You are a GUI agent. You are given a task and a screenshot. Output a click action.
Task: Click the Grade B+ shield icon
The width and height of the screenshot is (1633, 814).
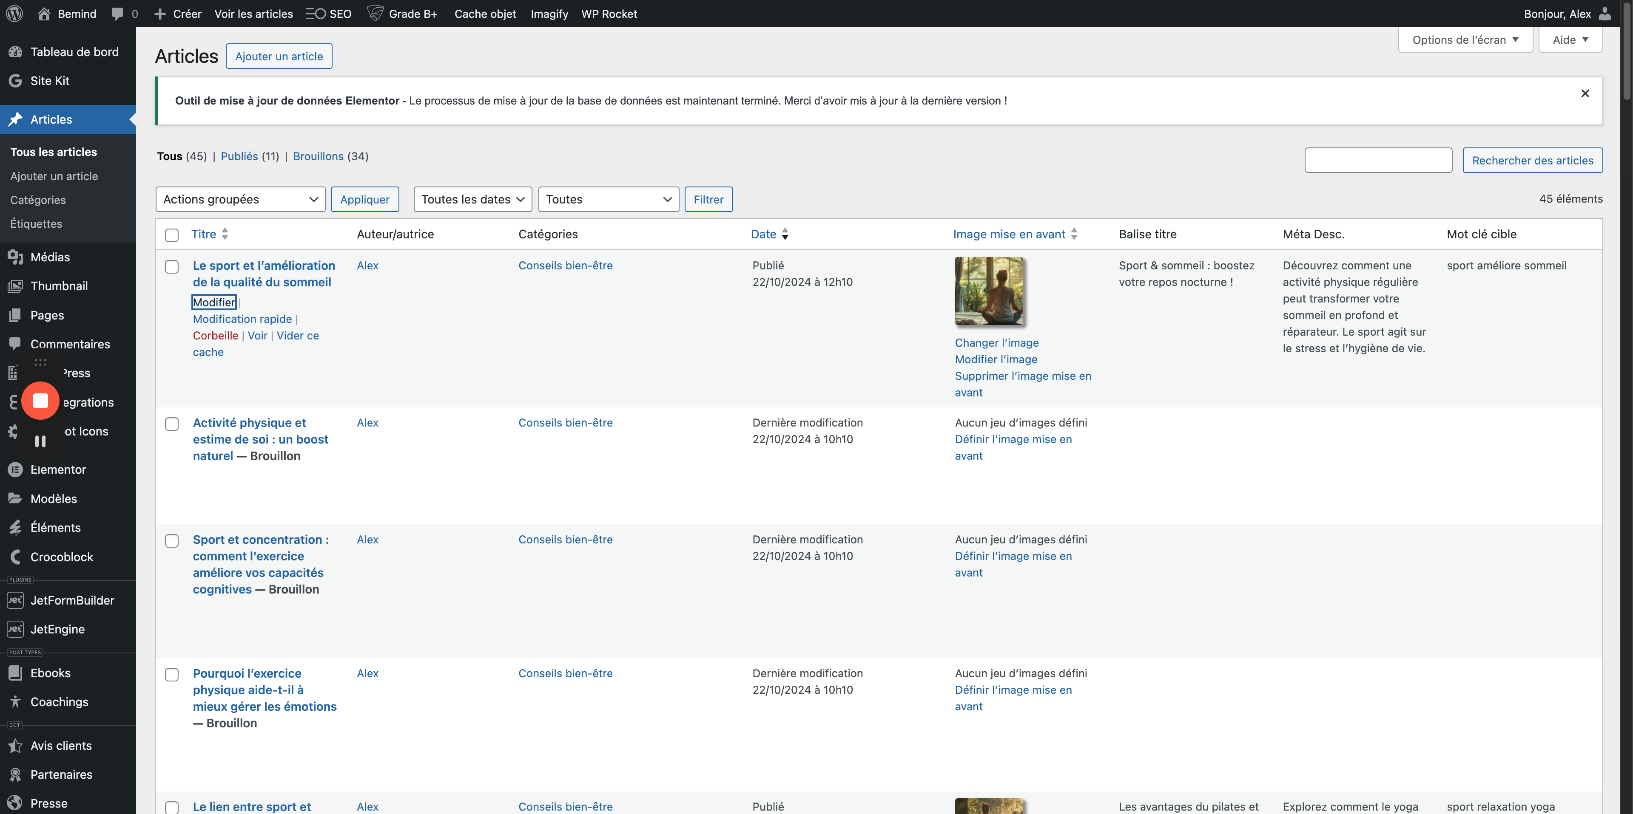tap(375, 13)
